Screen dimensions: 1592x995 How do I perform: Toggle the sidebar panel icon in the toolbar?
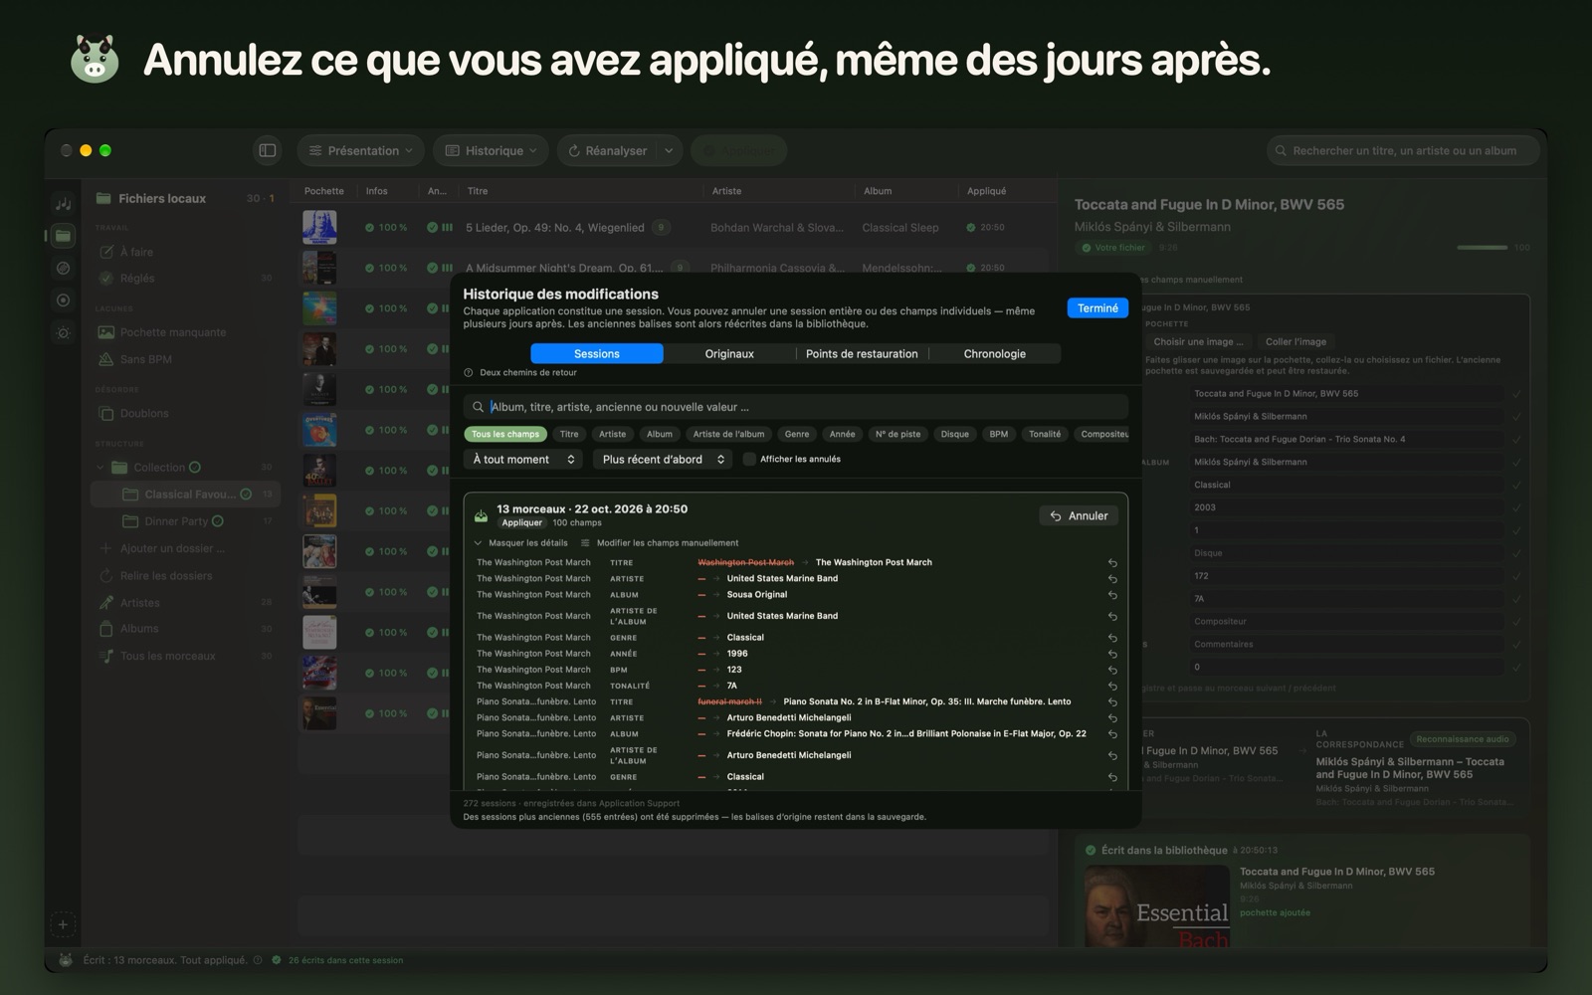(x=267, y=150)
